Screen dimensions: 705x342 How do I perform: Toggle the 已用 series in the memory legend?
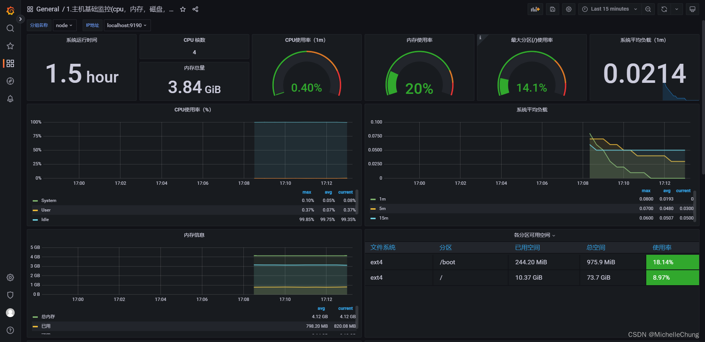46,326
